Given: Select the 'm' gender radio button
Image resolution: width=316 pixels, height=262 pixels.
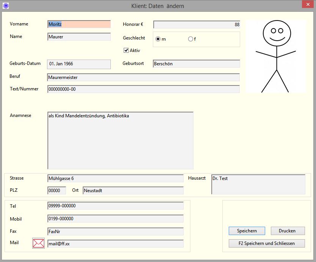Looking at the screenshot, I should pos(158,39).
